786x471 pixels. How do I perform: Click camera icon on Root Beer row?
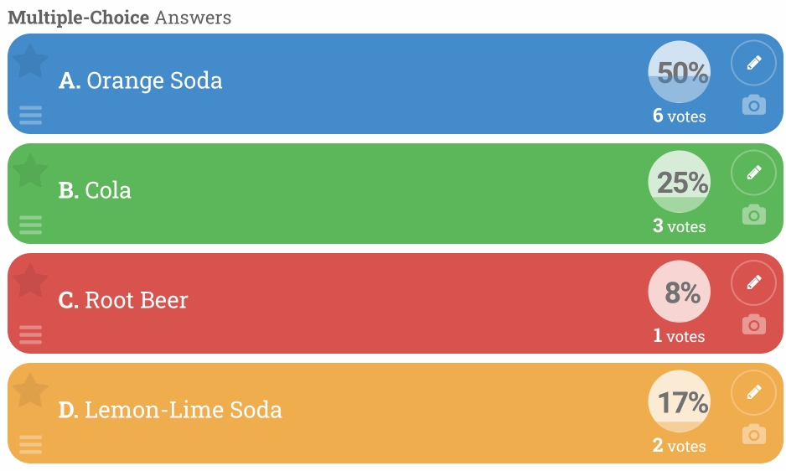pyautogui.click(x=754, y=324)
